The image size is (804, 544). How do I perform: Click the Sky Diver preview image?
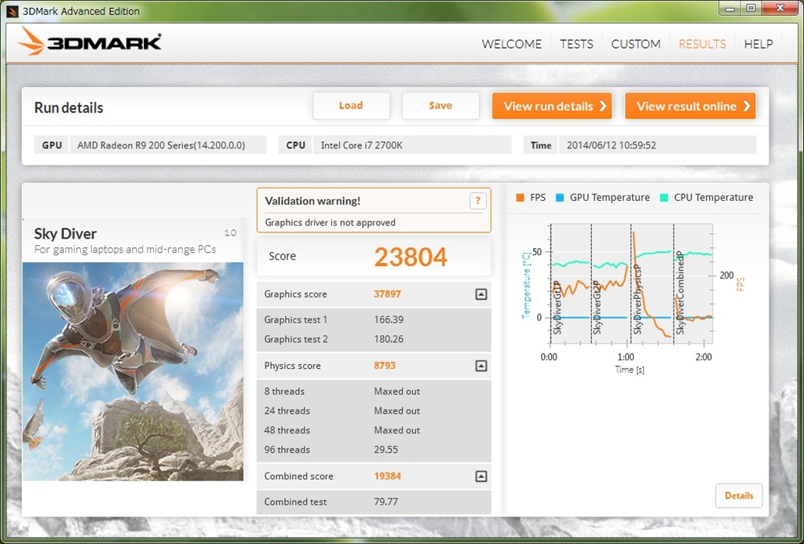tap(133, 372)
